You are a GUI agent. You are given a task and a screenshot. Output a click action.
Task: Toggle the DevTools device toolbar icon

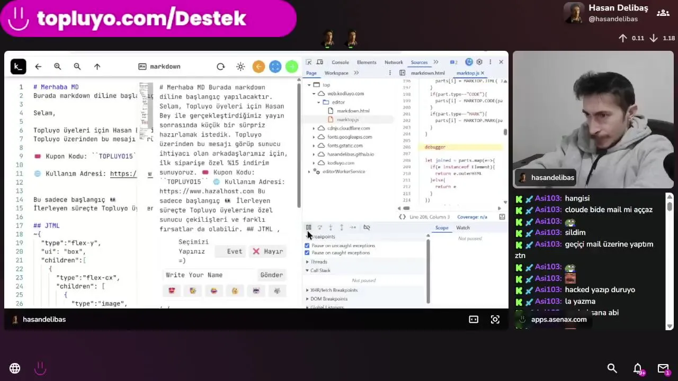319,62
